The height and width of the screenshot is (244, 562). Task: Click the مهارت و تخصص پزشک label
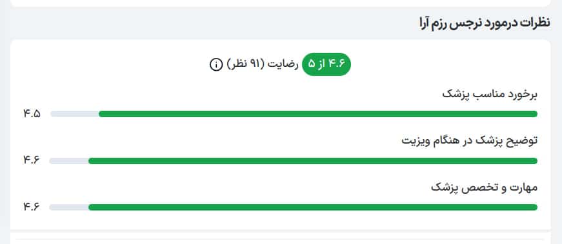pos(484,187)
